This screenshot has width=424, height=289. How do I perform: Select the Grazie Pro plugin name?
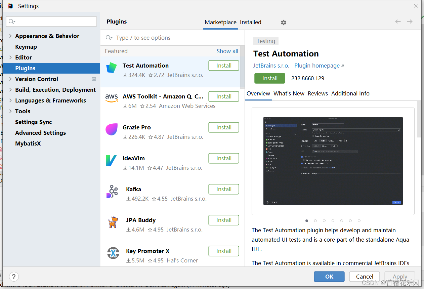136,127
